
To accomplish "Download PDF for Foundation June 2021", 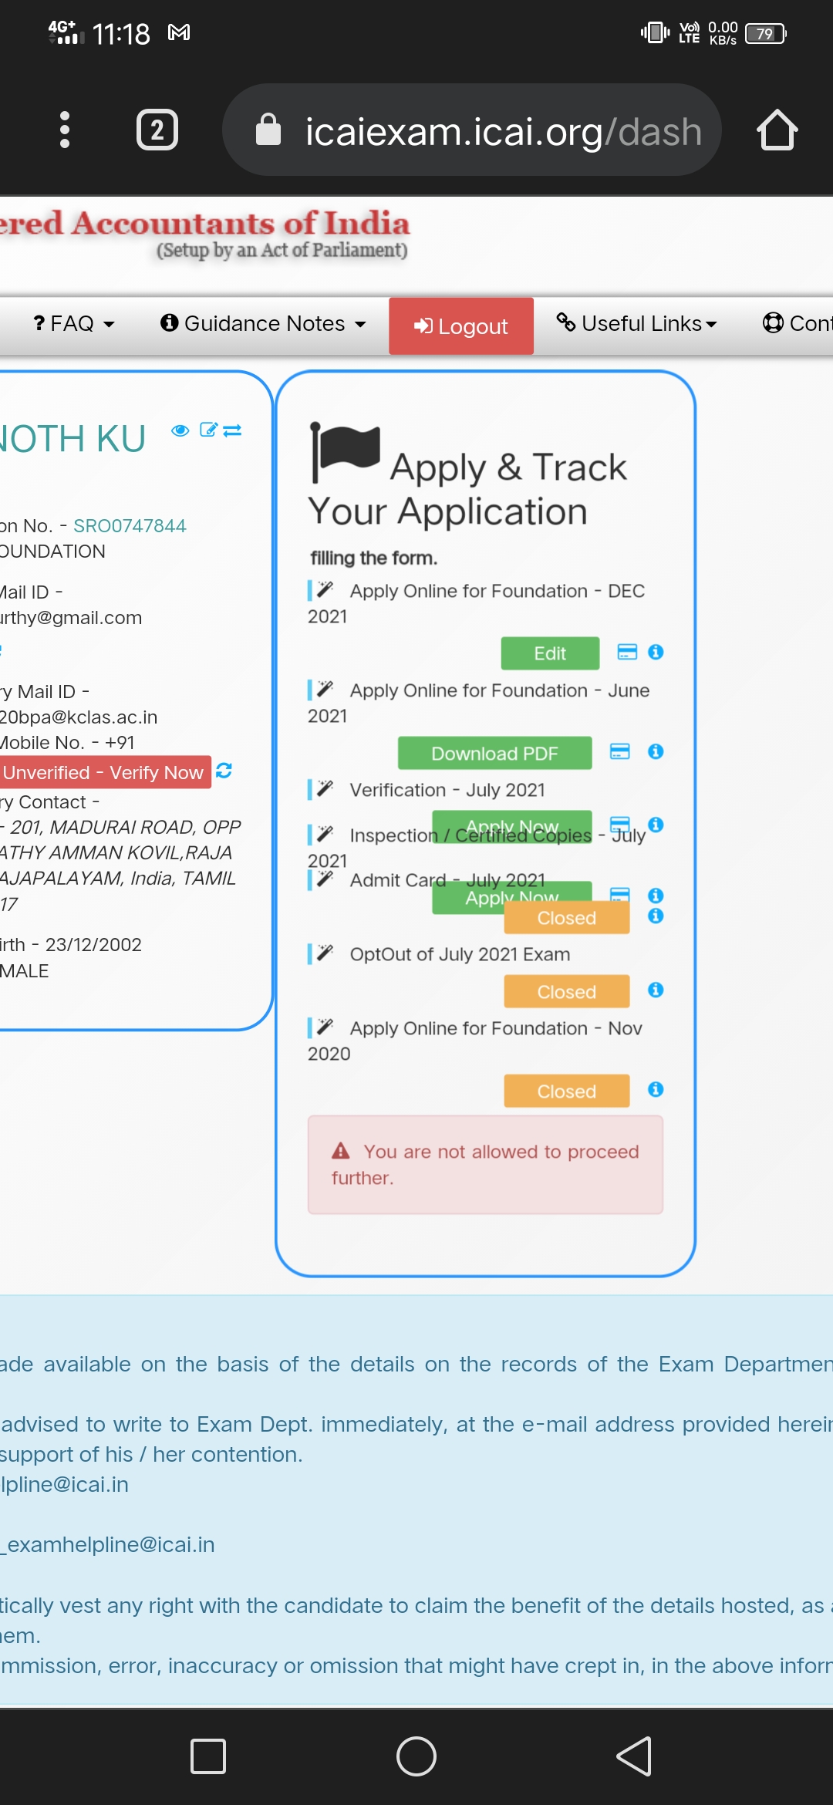I will [494, 753].
